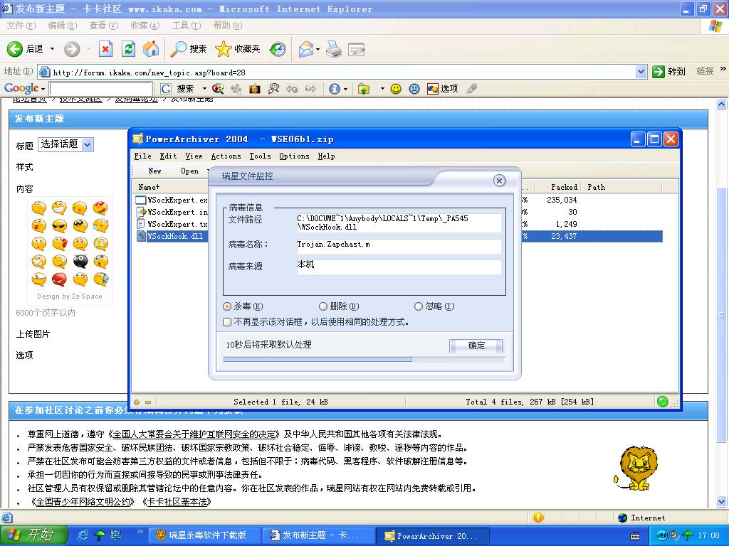Open the IE Search (搜索) magnifier button

click(x=188, y=49)
